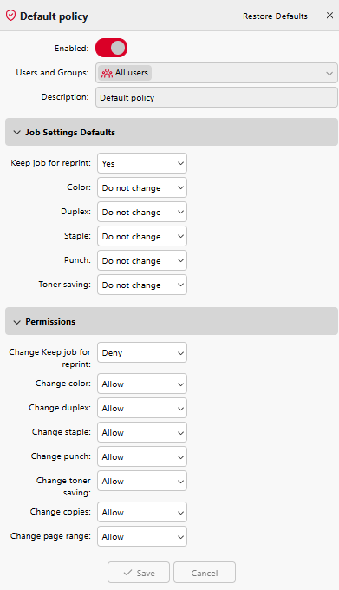Open the Change copies permission dropdown

(x=142, y=512)
